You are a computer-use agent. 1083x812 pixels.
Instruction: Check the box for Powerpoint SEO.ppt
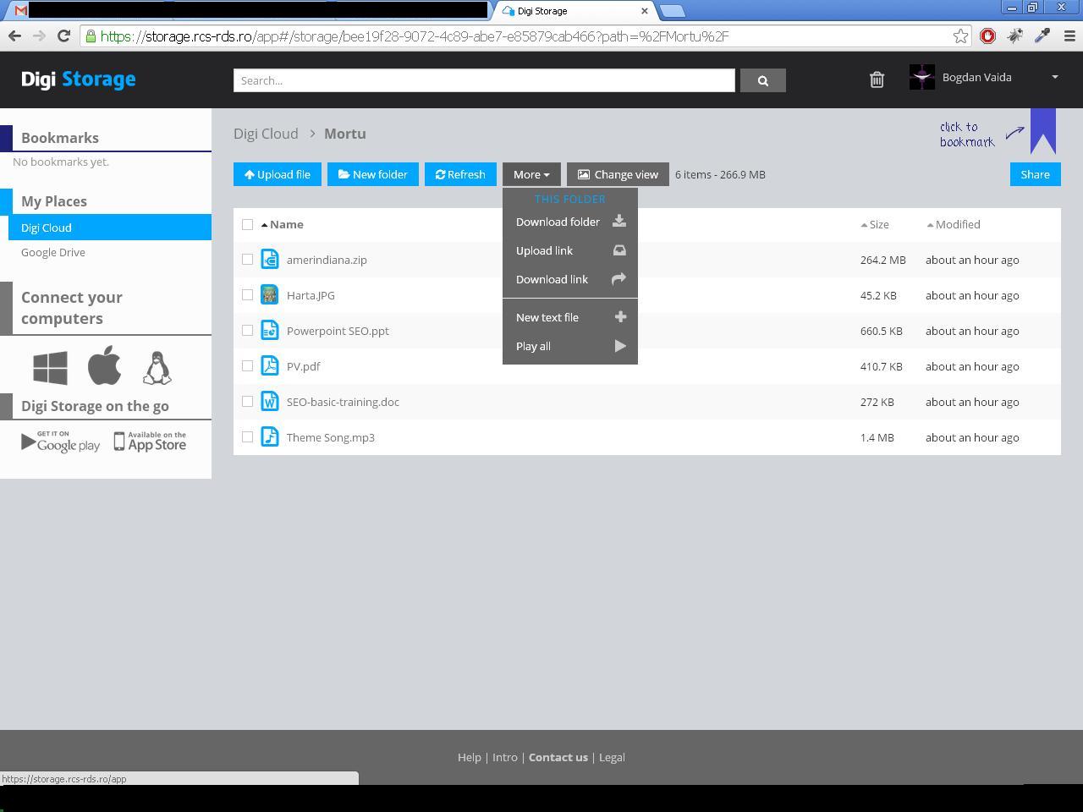click(247, 331)
